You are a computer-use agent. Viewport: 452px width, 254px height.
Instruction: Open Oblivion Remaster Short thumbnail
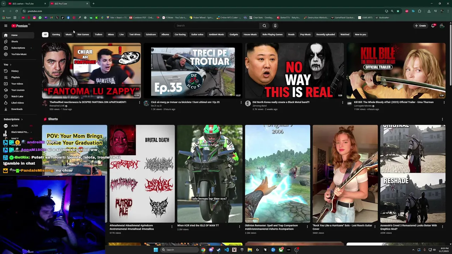coord(278,174)
